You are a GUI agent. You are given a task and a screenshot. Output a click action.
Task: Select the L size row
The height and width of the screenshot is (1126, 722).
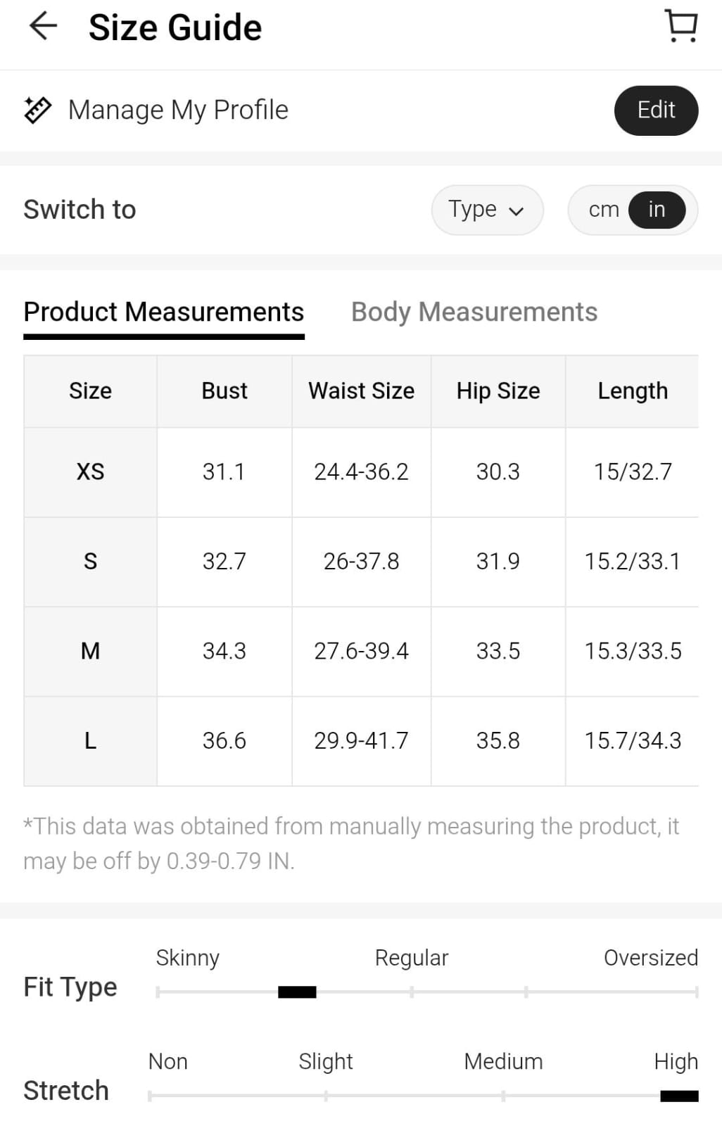point(90,741)
